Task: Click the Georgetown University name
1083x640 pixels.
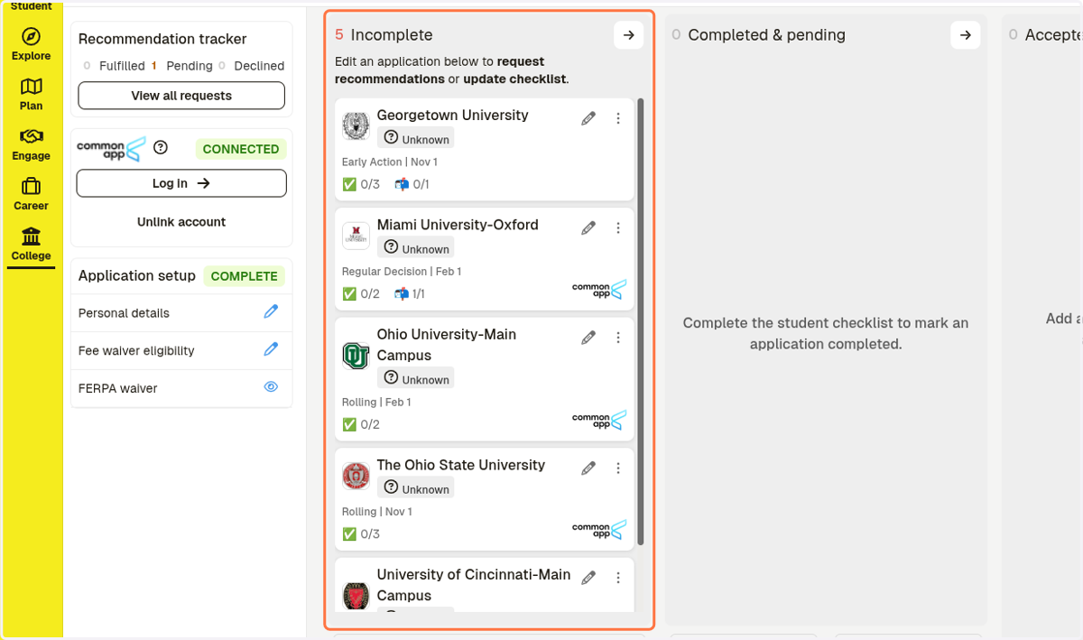Action: point(452,115)
